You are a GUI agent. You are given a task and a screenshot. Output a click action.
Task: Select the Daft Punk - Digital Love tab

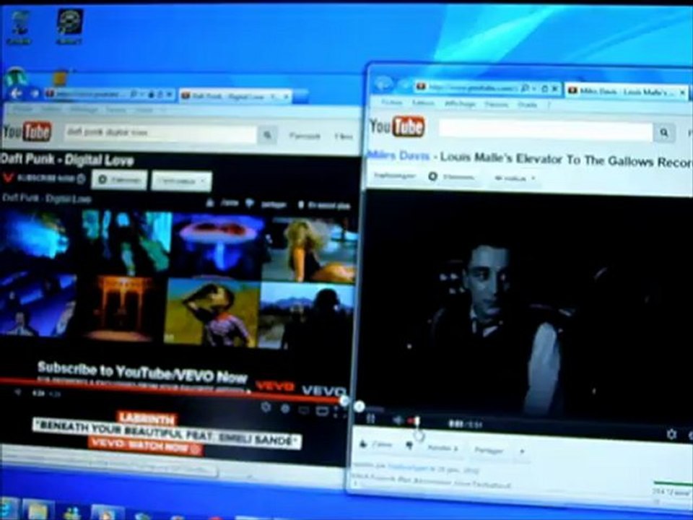[235, 96]
